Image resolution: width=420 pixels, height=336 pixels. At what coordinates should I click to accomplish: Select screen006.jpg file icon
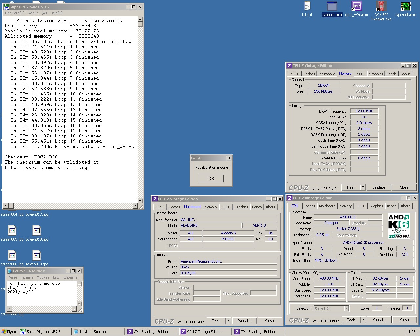12,258
